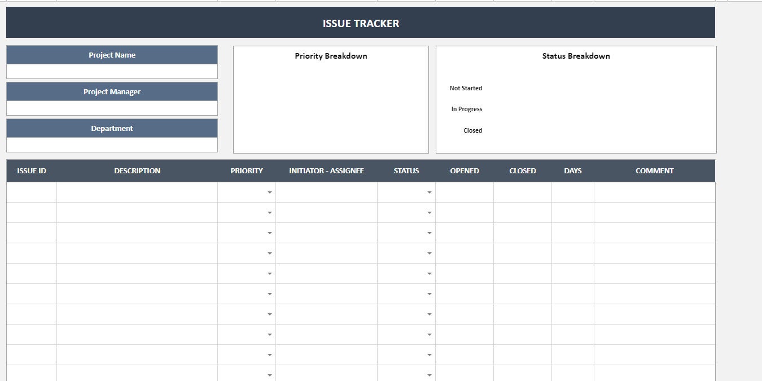Select the Closed legend label

[472, 130]
